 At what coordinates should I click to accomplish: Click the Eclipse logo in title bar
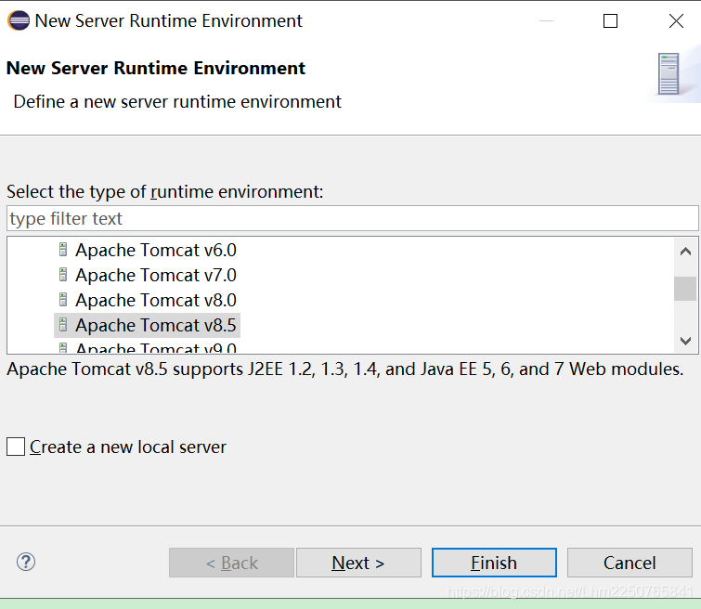(19, 20)
